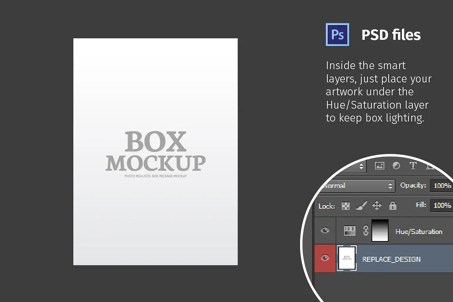
Task: Click the BOX word on the mockup
Action: pos(155,142)
